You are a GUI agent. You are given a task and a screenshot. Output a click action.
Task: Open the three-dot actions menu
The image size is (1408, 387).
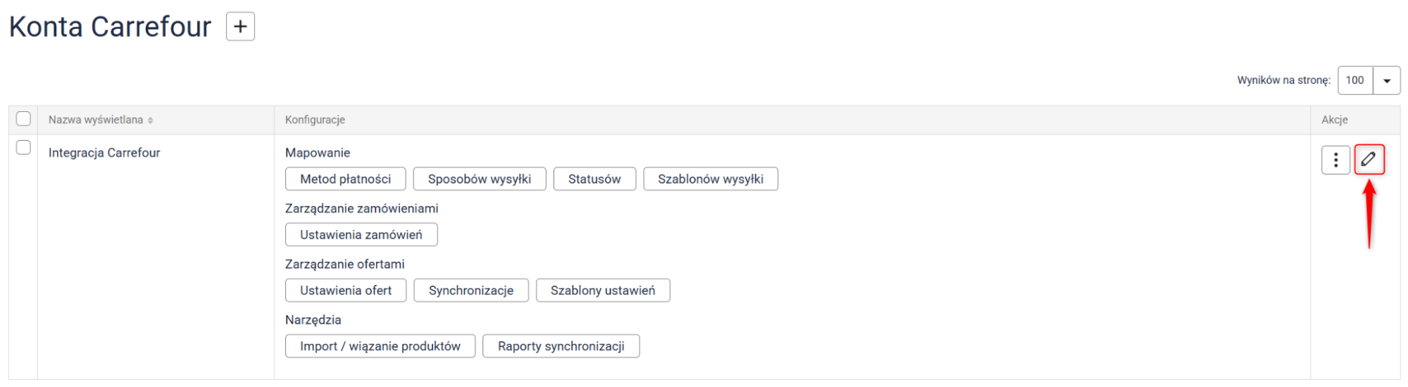(1335, 160)
